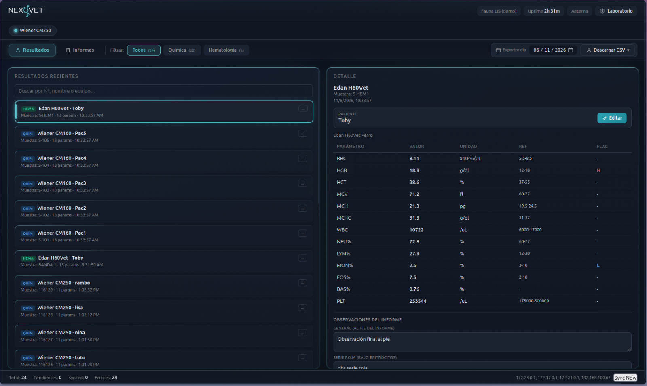
Task: Click the Uptime 2h 31m badge
Action: [543, 11]
